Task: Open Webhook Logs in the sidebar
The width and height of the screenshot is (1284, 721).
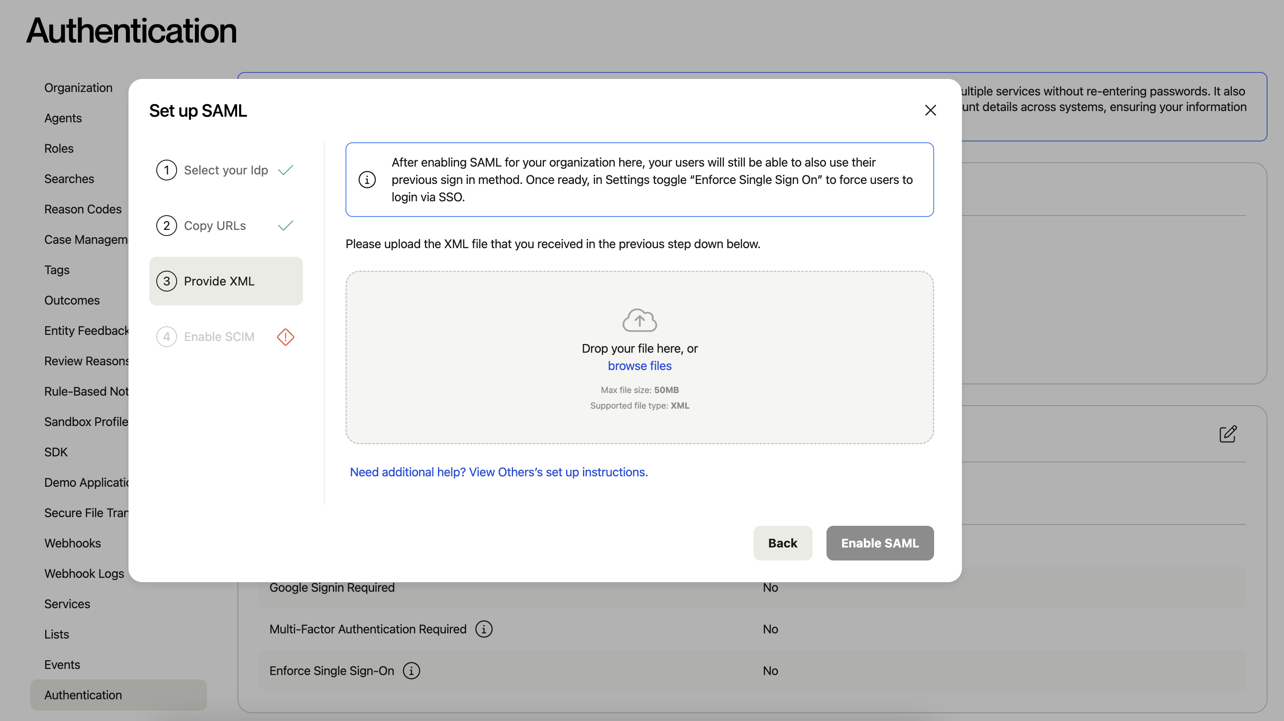Action: pos(84,574)
